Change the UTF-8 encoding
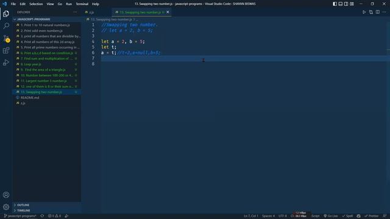 click(x=282, y=216)
